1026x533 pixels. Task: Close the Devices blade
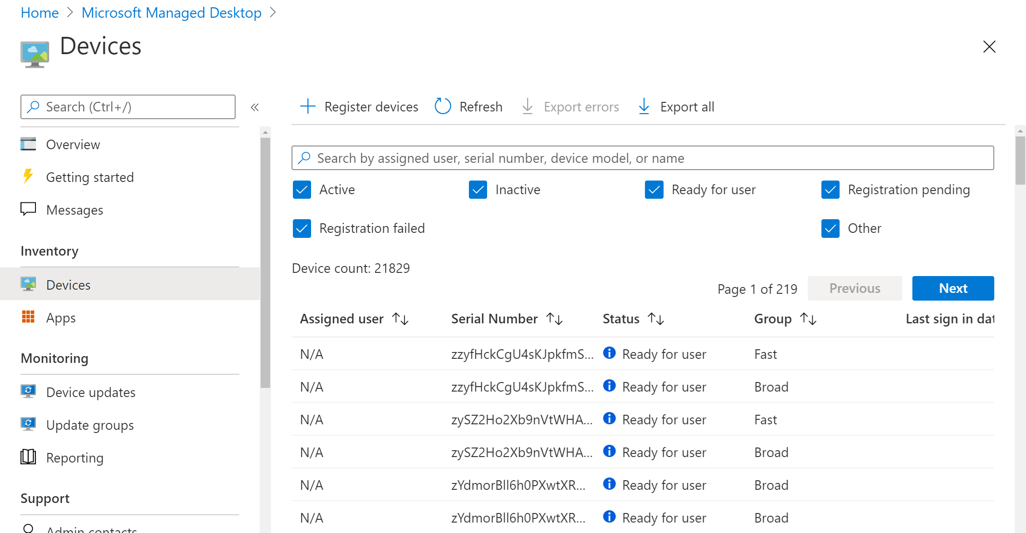[989, 46]
